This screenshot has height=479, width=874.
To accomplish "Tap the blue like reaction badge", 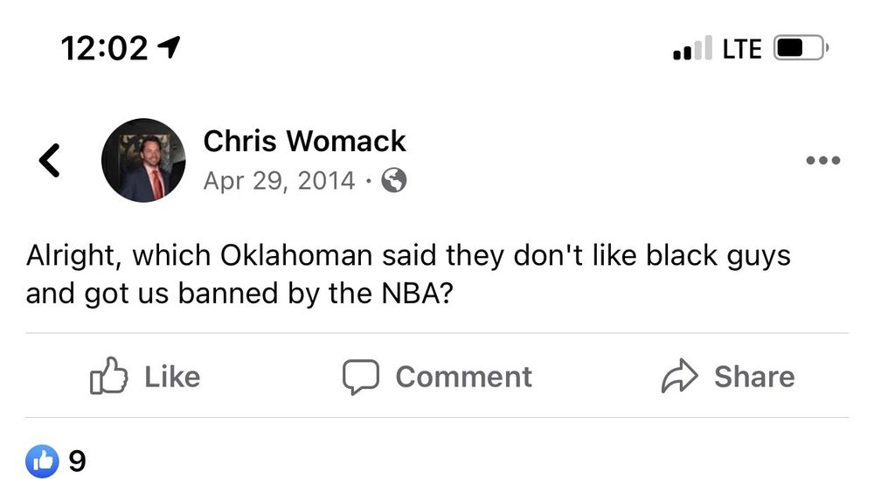I will (42, 459).
